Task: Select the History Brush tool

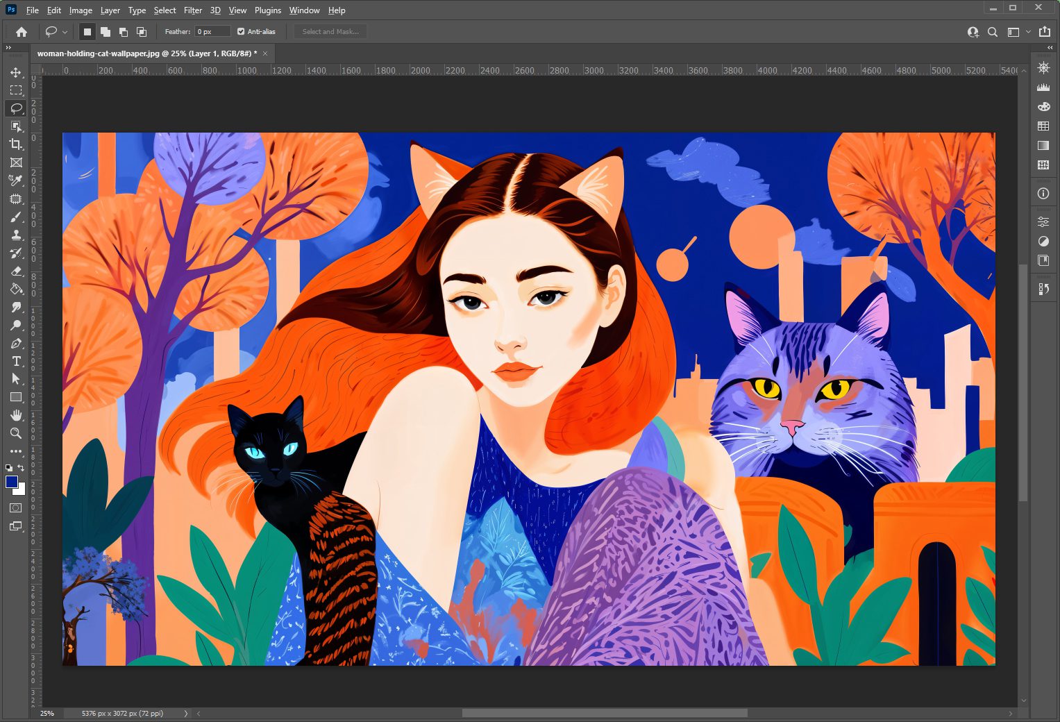Action: [16, 253]
